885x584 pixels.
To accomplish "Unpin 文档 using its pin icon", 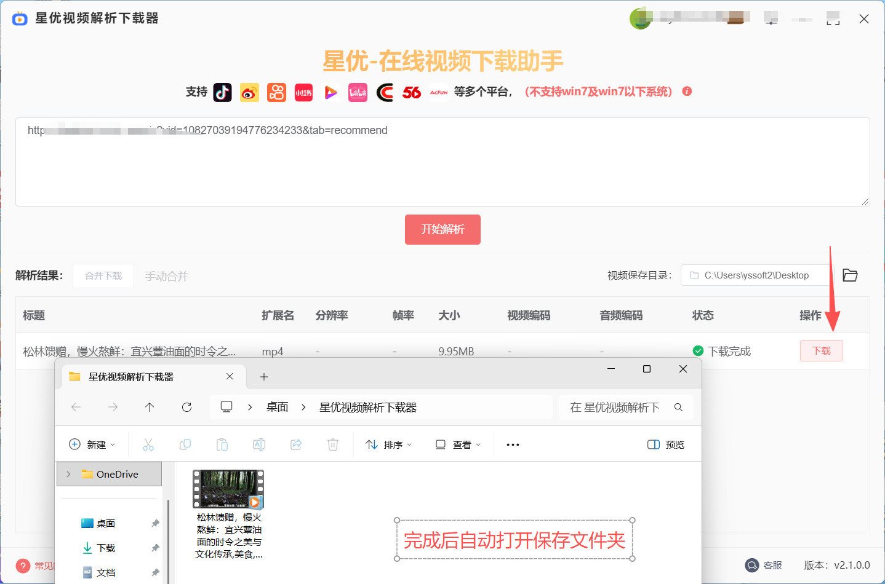I will point(155,572).
